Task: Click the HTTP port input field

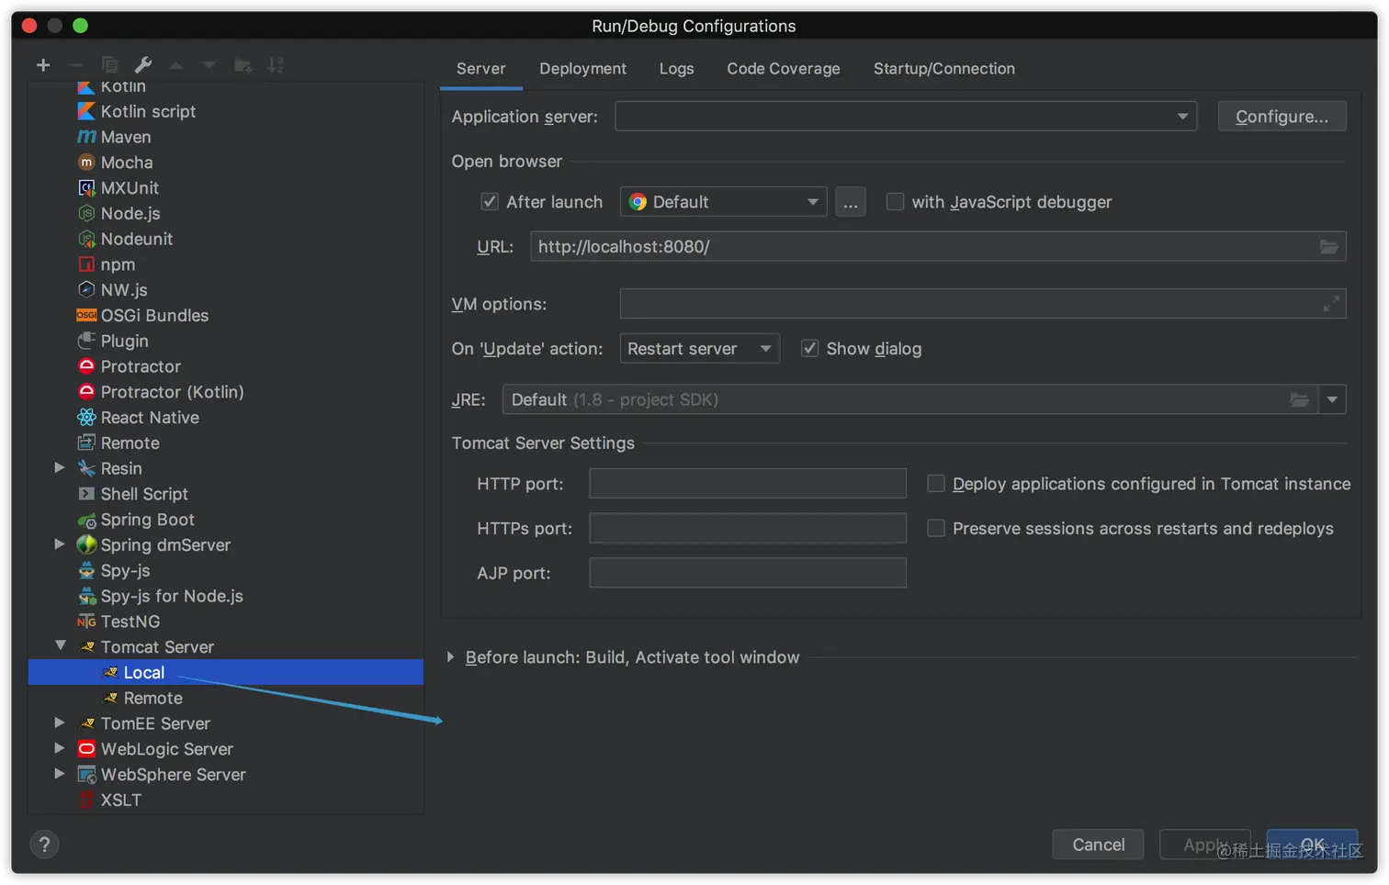Action: point(748,483)
